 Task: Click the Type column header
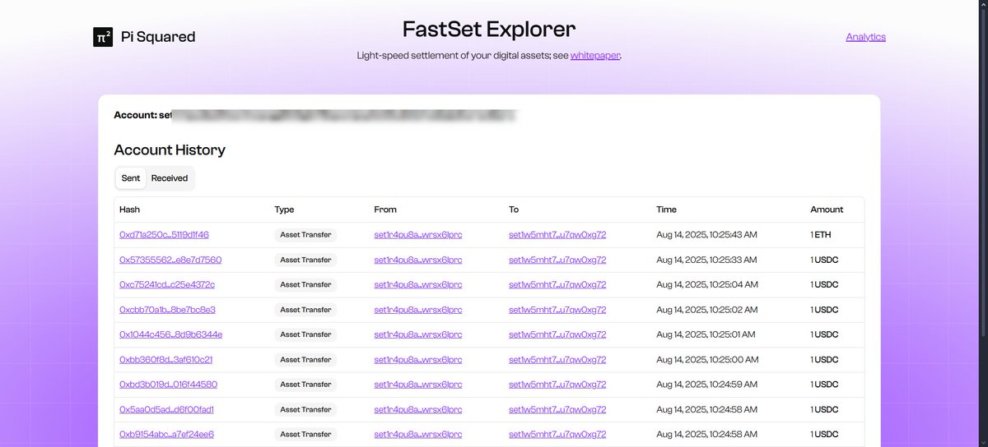pyautogui.click(x=284, y=210)
